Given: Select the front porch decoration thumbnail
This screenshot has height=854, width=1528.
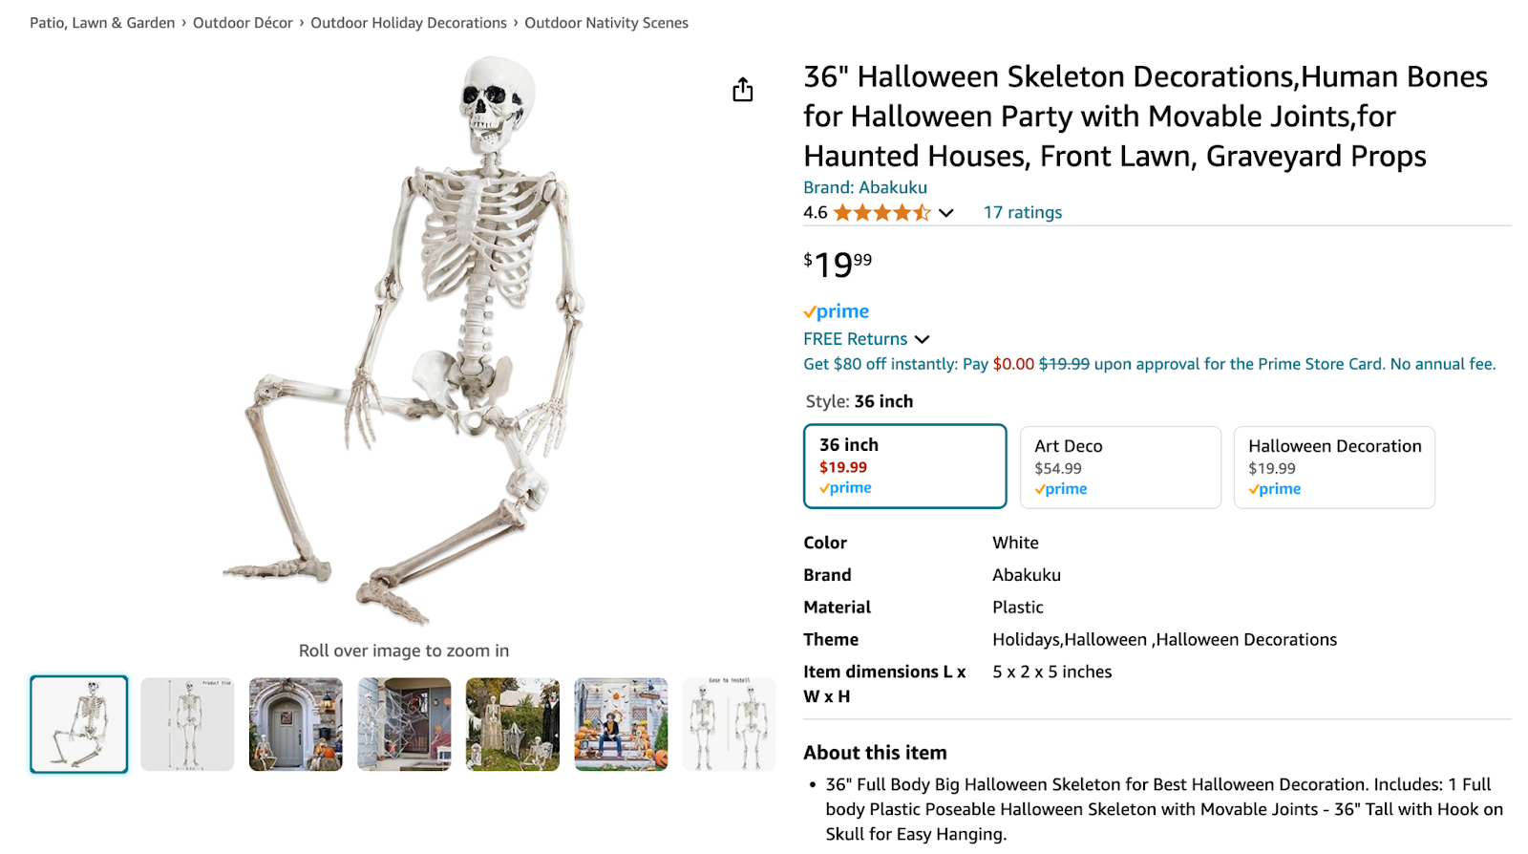Looking at the screenshot, I should coord(295,724).
